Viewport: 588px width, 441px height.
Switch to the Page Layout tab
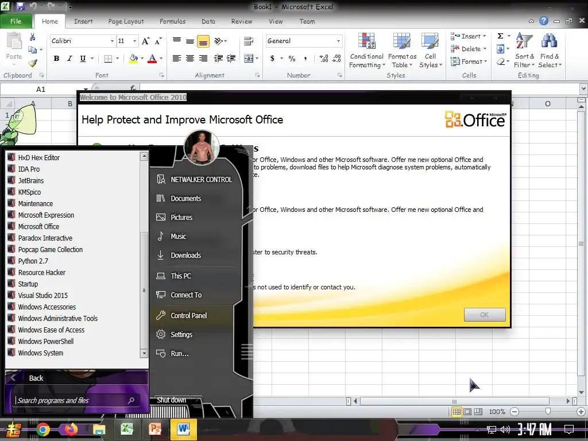(x=126, y=21)
